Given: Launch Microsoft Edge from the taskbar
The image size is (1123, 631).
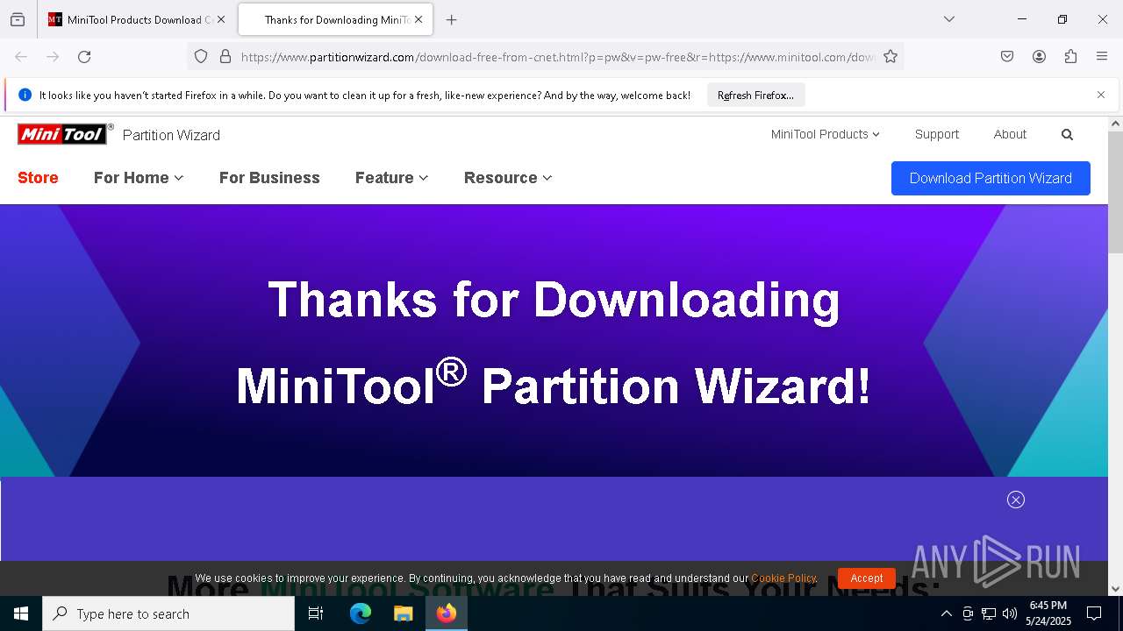Looking at the screenshot, I should [x=361, y=613].
